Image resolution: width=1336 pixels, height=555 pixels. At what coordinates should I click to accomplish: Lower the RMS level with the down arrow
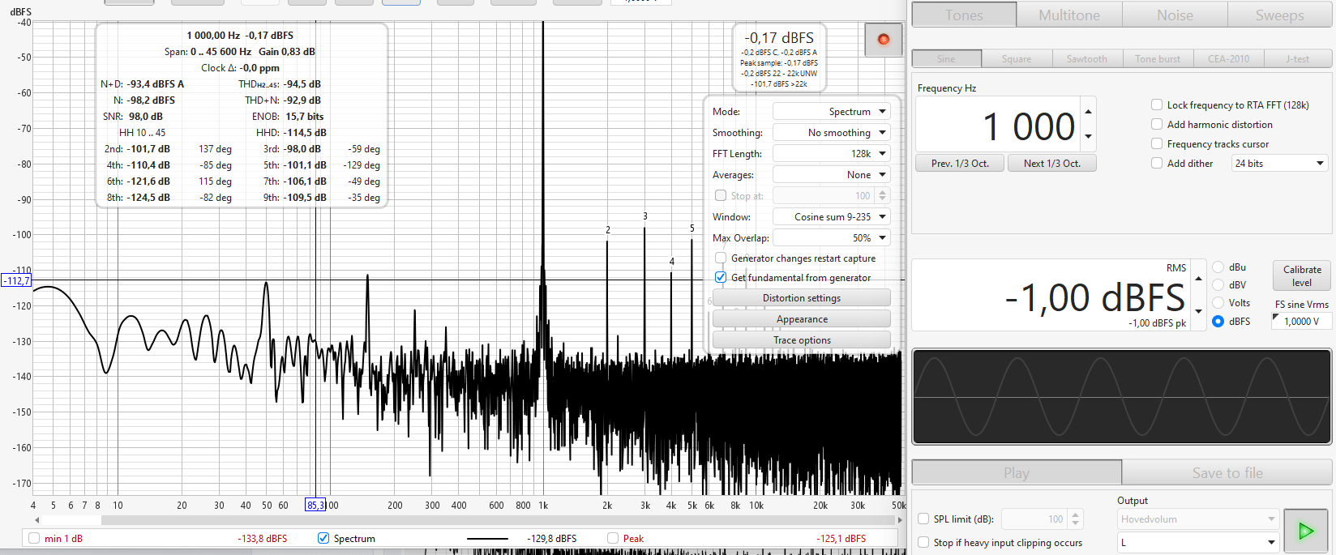tap(1198, 312)
